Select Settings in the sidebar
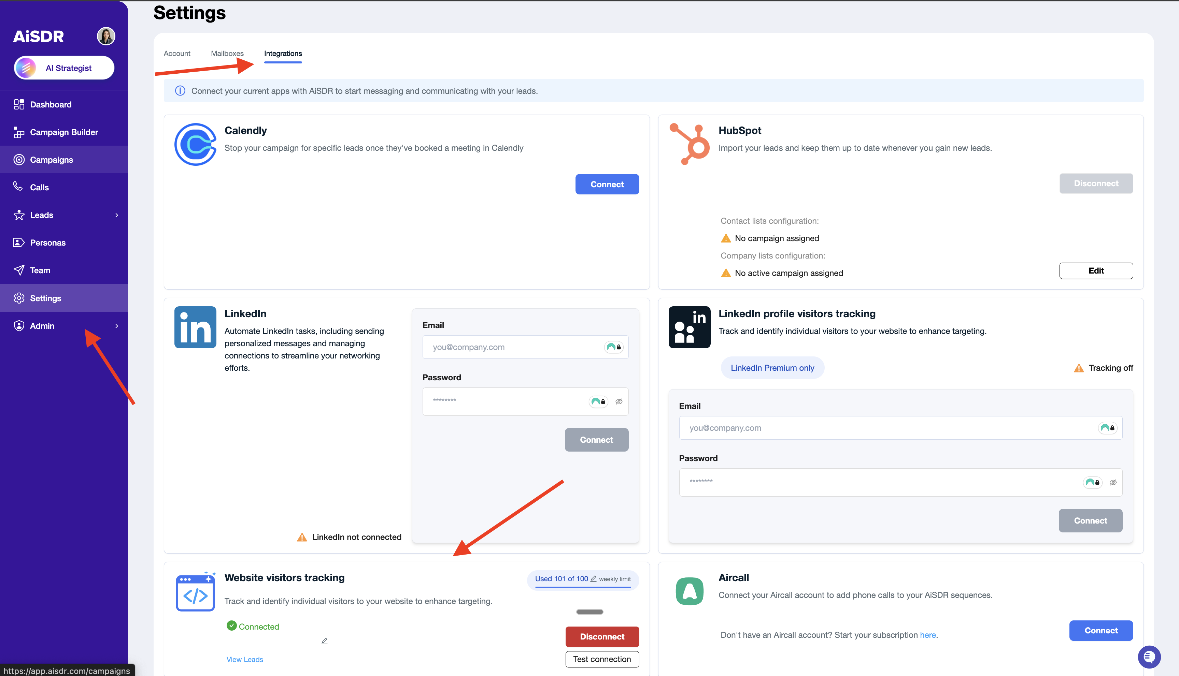The height and width of the screenshot is (676, 1179). click(64, 298)
